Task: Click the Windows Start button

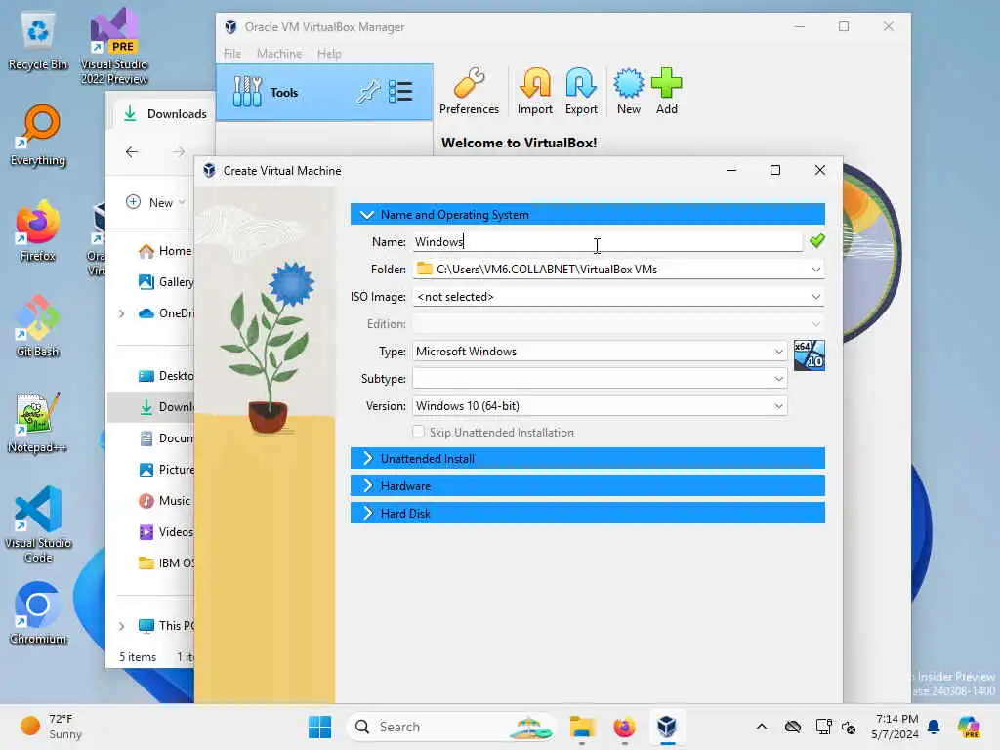Action: pos(319,727)
